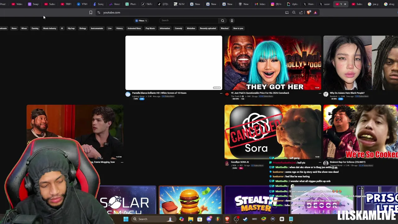Select the Biology chip
Viewport: 398px width, 224px height.
click(83, 28)
